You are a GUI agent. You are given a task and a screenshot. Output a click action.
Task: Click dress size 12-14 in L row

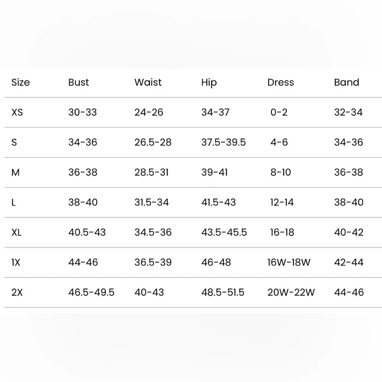282,202
